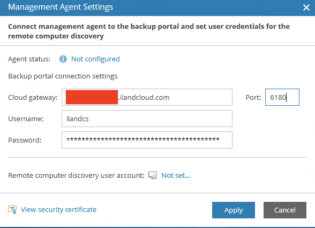Click the Username label text
This screenshot has height=228, width=315.
26,119
